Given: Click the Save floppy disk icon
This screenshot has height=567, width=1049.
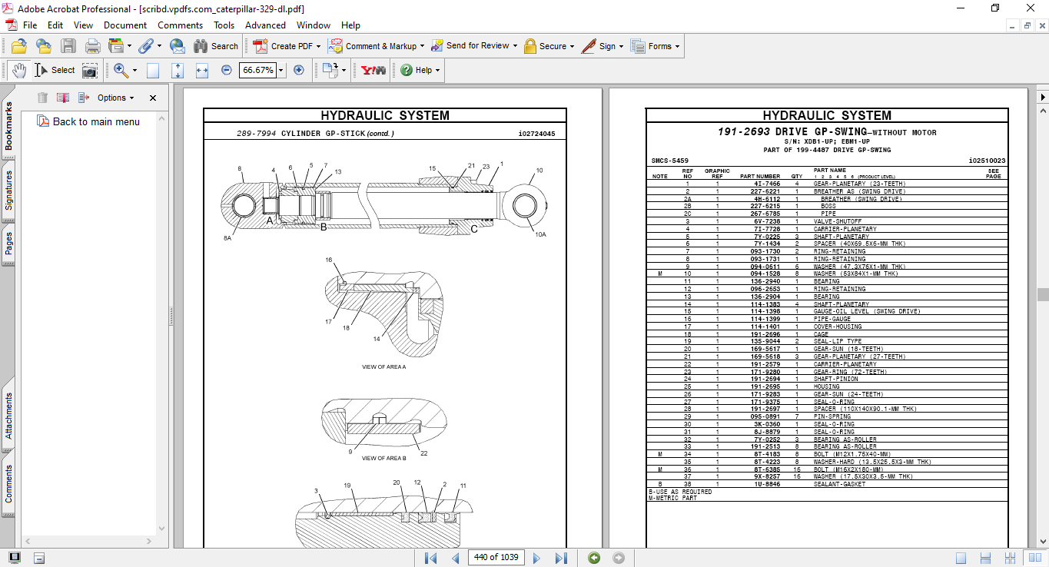Looking at the screenshot, I should click(x=68, y=46).
